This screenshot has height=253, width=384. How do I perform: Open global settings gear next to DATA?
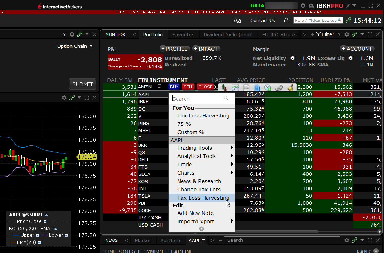(x=303, y=6)
